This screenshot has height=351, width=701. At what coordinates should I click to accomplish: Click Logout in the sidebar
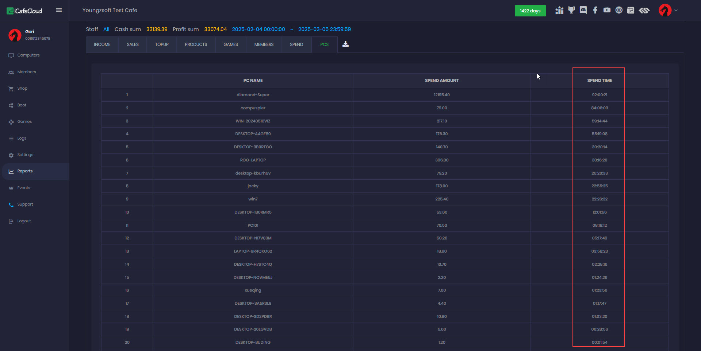click(24, 221)
